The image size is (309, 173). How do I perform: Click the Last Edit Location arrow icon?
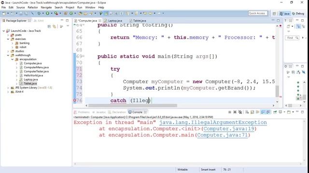[145, 13]
